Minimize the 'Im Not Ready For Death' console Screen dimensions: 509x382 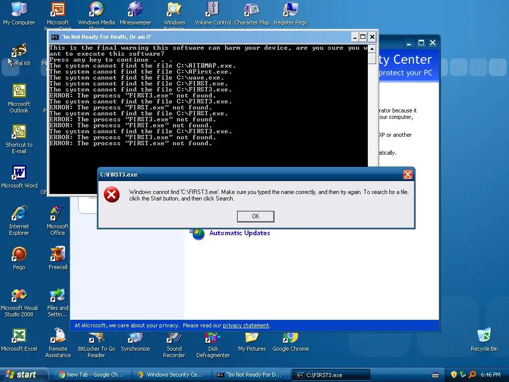tap(355, 37)
